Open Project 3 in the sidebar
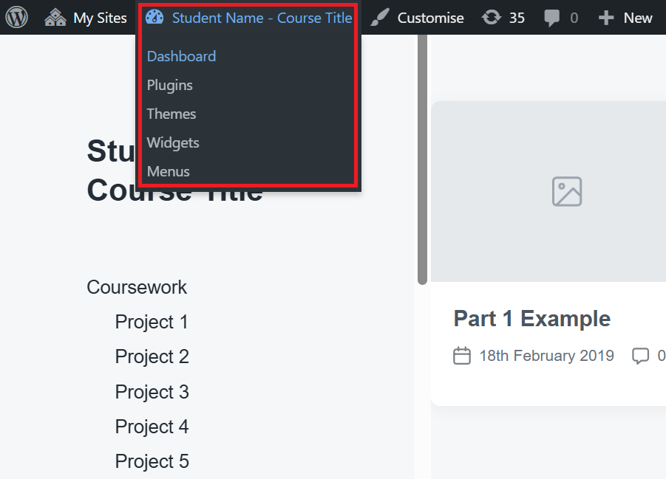 [x=152, y=392]
